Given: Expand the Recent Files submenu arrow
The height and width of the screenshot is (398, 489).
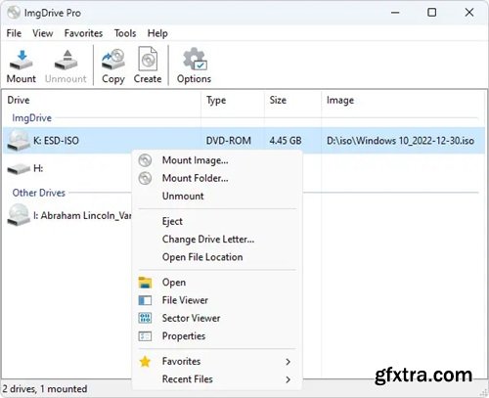Looking at the screenshot, I should 288,379.
